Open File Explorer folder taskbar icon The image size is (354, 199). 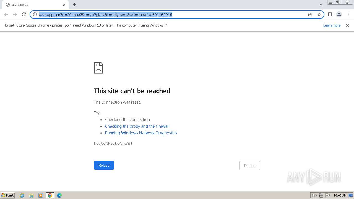pos(31,195)
